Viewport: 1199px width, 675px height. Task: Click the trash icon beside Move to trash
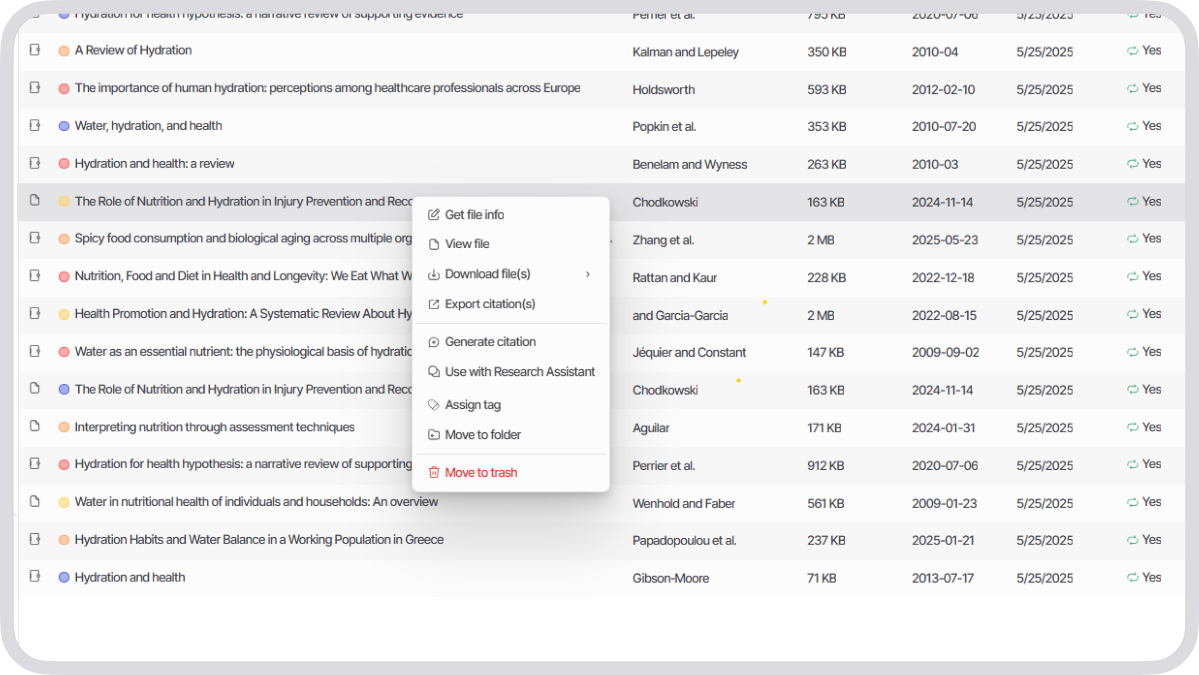pyautogui.click(x=433, y=473)
